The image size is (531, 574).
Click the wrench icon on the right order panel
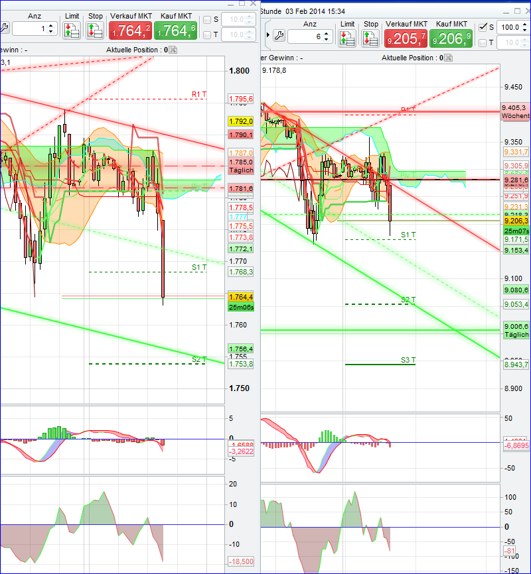(279, 35)
